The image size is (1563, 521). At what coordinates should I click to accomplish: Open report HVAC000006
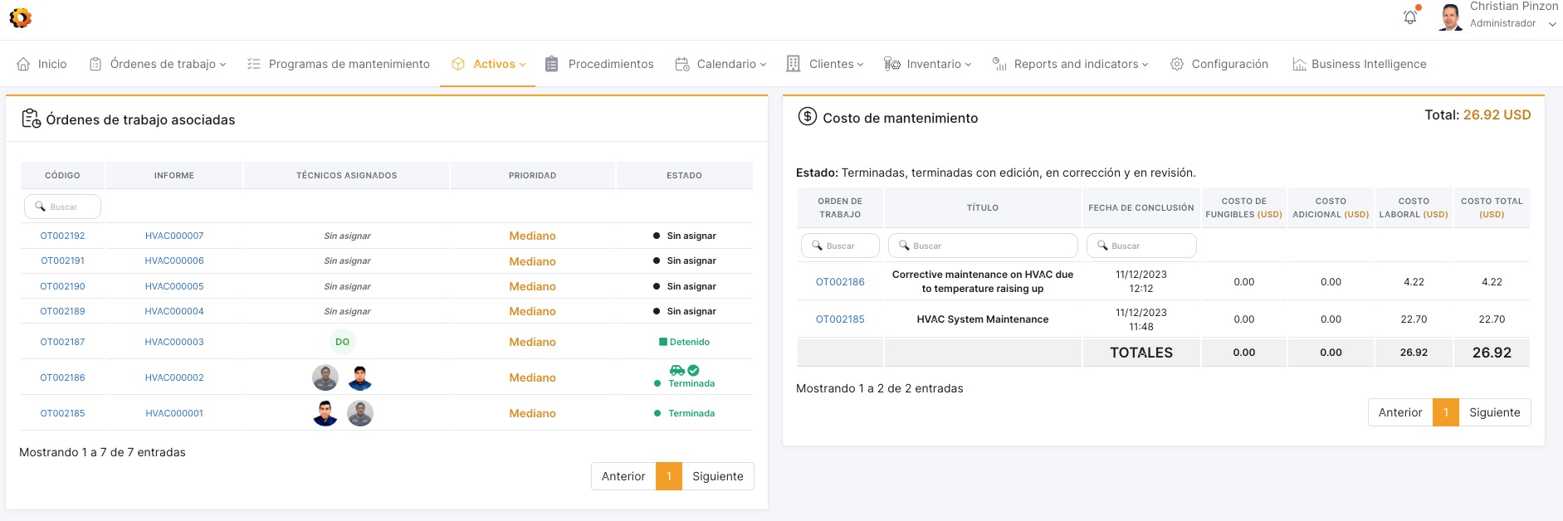click(x=174, y=260)
